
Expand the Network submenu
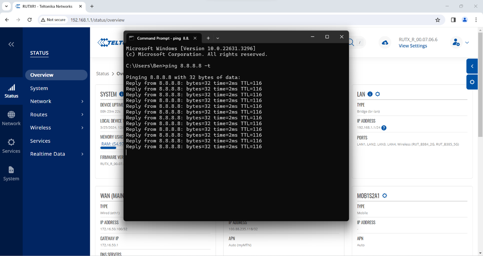tap(82, 101)
